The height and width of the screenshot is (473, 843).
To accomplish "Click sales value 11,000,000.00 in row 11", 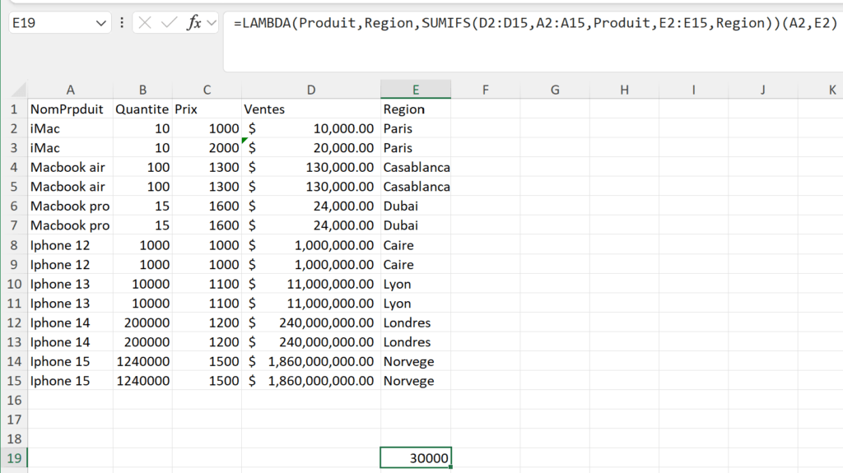I will coord(311,304).
